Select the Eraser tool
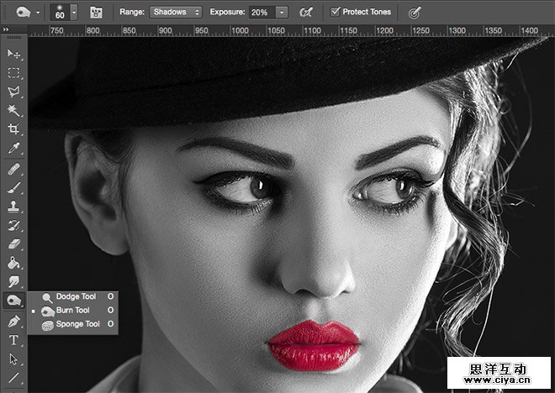555x393 pixels. pos(13,244)
